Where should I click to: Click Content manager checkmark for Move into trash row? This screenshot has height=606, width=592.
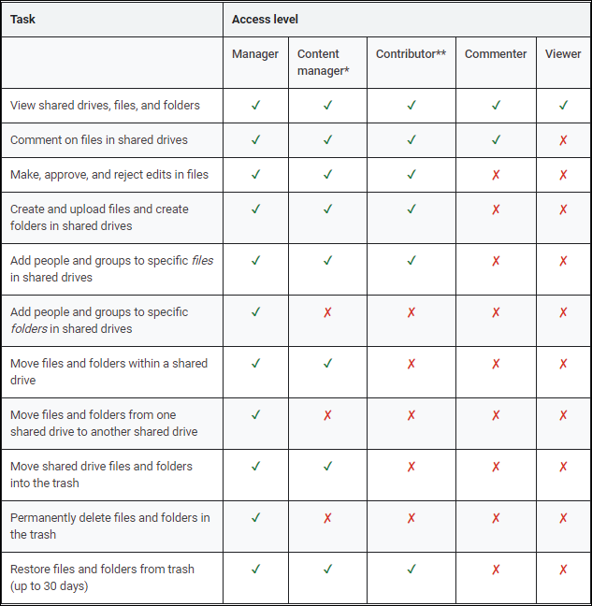pyautogui.click(x=327, y=467)
